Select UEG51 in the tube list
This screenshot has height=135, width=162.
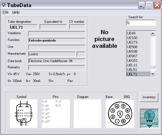138,60
